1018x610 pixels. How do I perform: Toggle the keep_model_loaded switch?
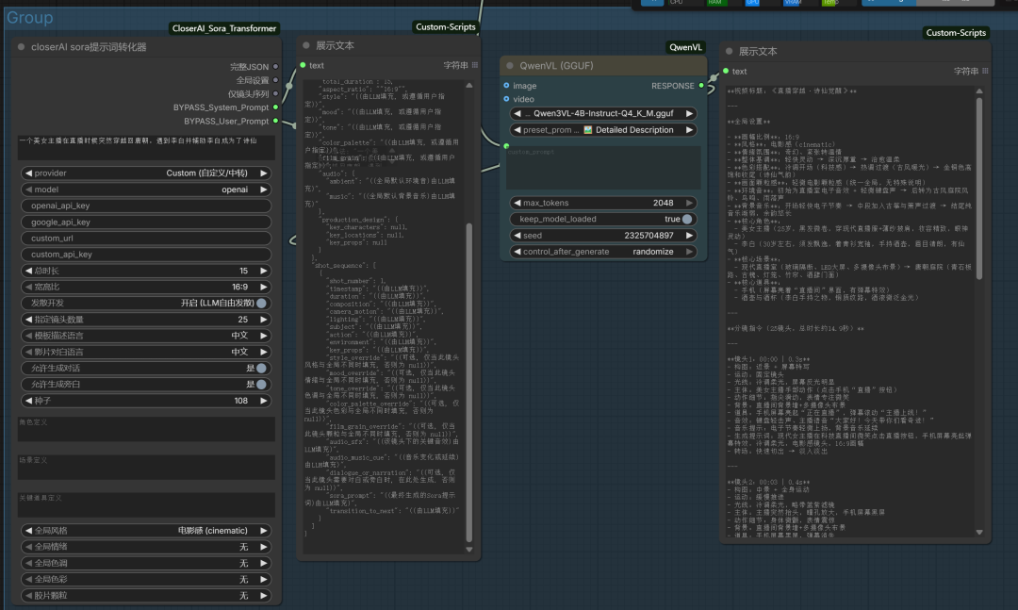(x=687, y=219)
